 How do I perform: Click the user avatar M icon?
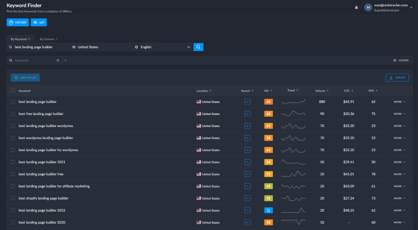tap(368, 7)
